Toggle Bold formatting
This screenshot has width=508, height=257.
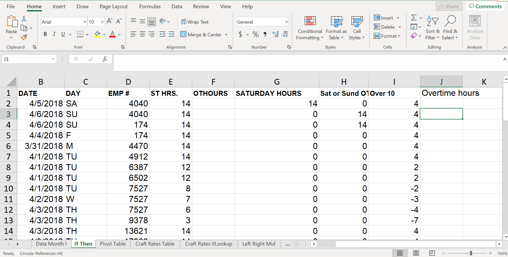click(x=45, y=34)
